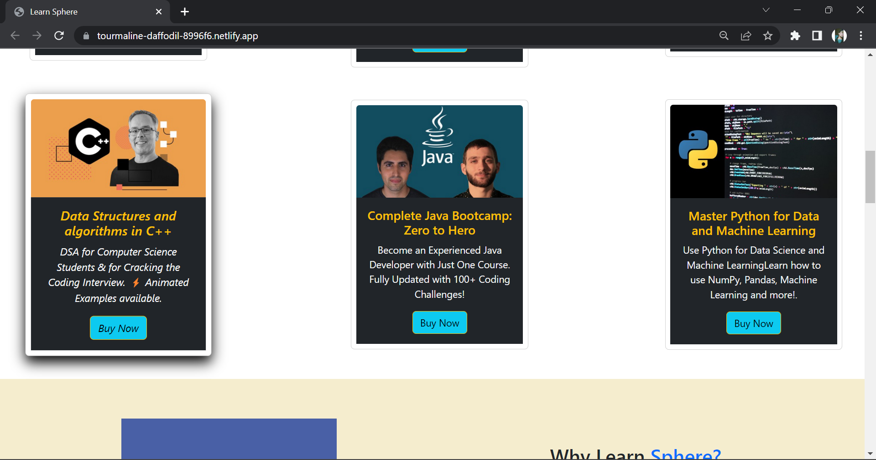Viewport: 876px width, 460px height.
Task: Click Buy Now on the C++ course
Action: click(x=118, y=328)
